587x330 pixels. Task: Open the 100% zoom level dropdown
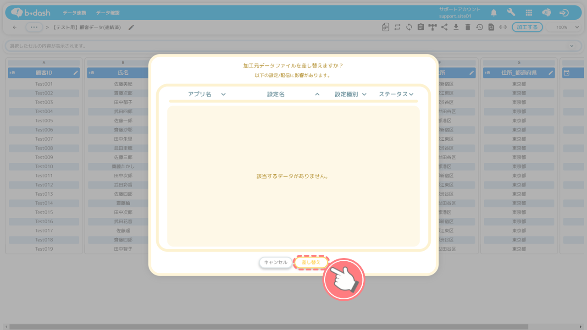(567, 27)
